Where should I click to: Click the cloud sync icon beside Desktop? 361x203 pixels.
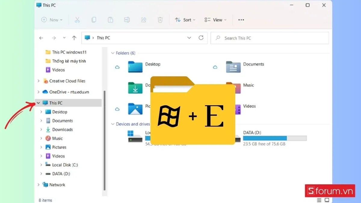(117, 67)
